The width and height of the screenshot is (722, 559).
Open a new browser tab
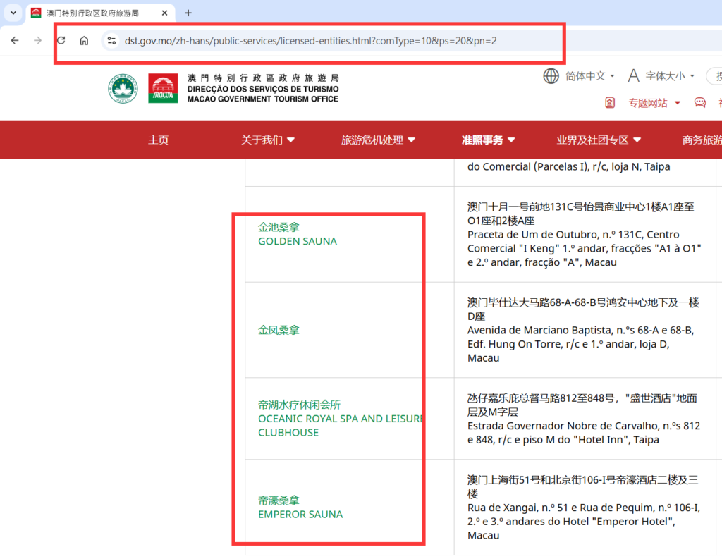point(188,13)
